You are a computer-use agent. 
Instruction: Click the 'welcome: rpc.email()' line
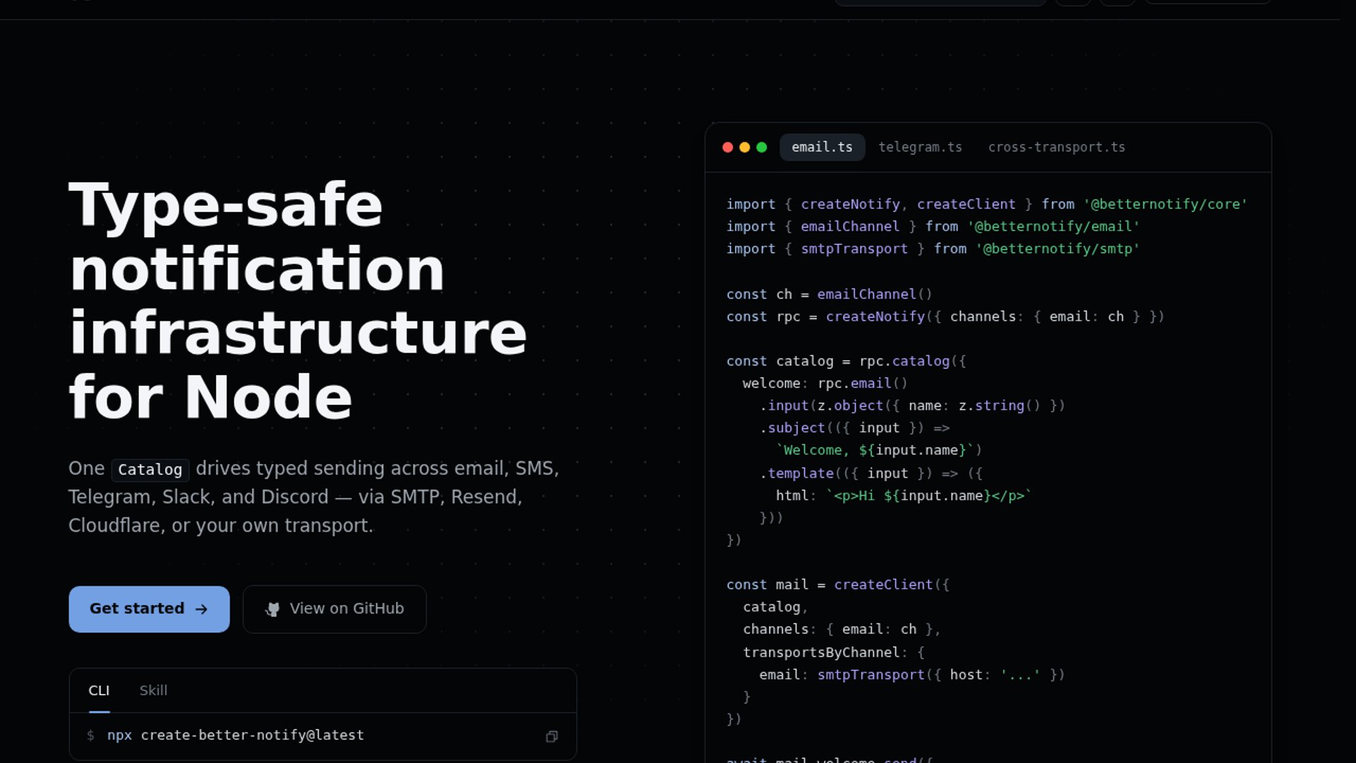click(825, 383)
